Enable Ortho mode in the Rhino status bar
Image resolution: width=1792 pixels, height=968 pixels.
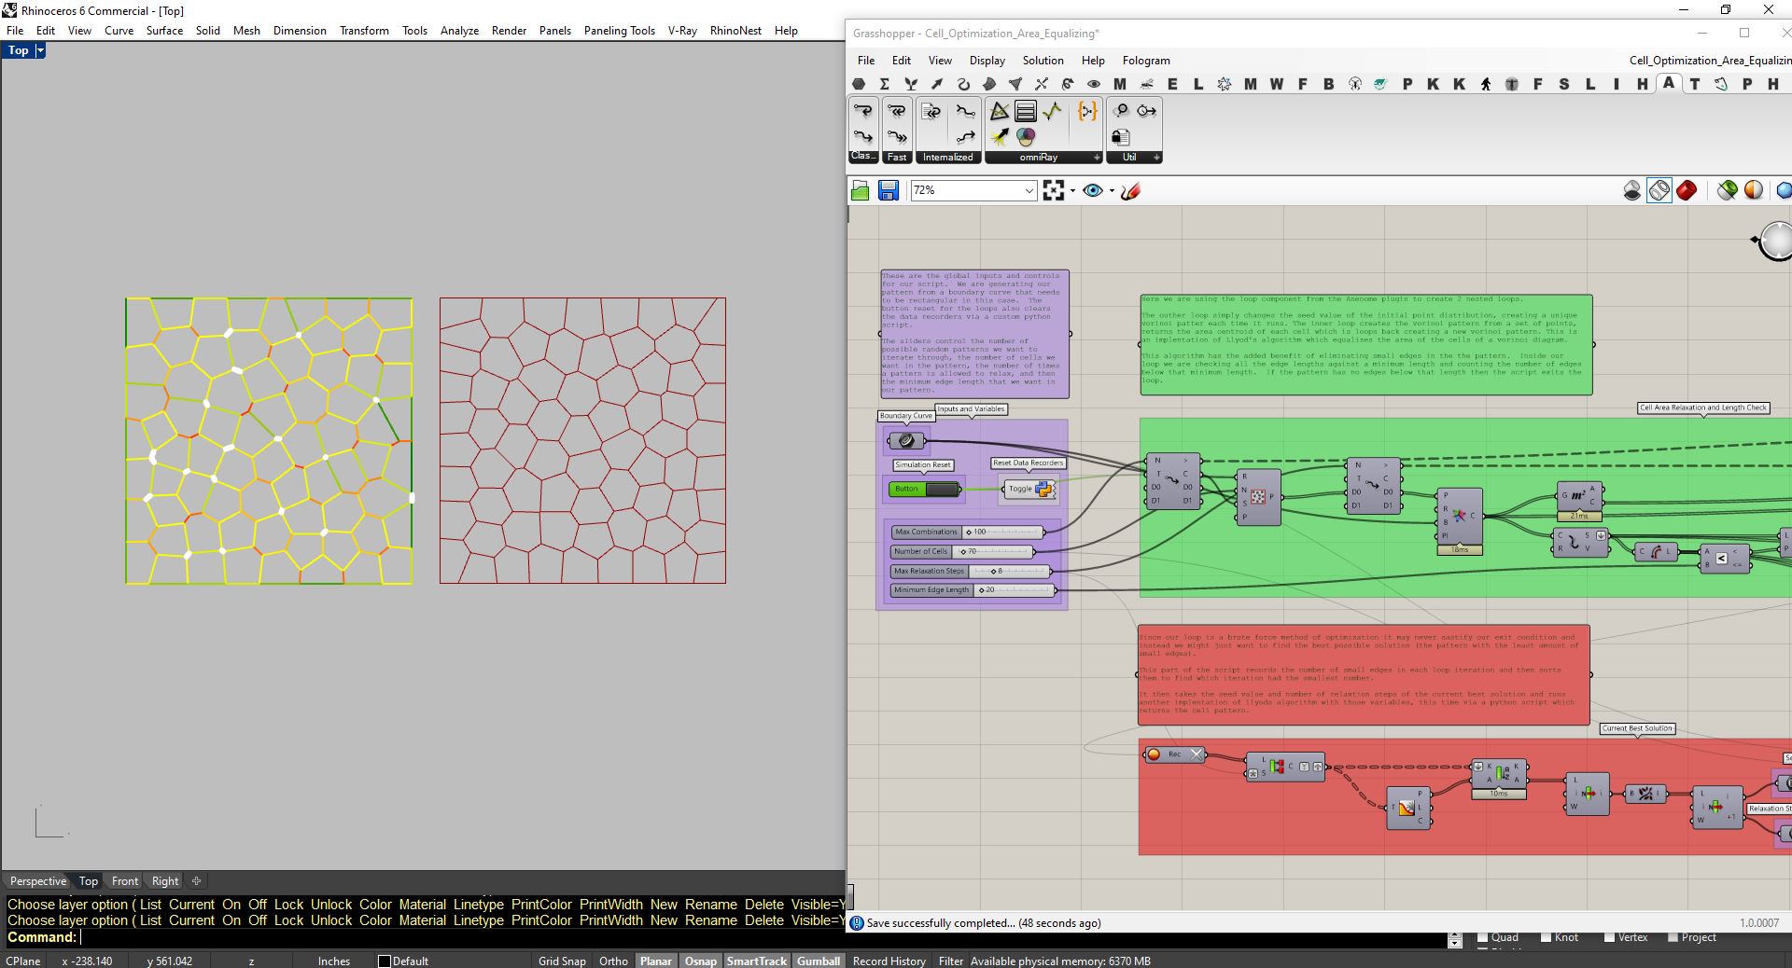[613, 961]
